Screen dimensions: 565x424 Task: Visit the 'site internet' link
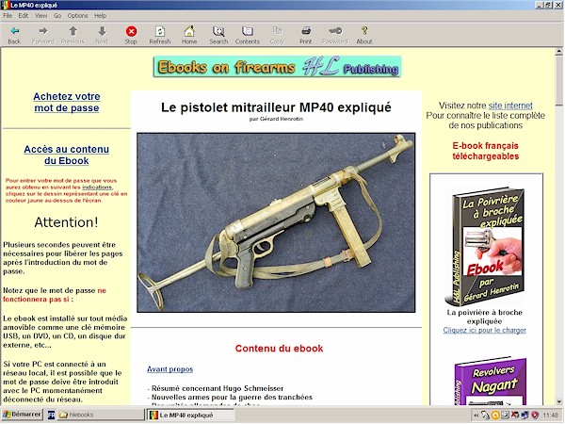[x=510, y=106]
